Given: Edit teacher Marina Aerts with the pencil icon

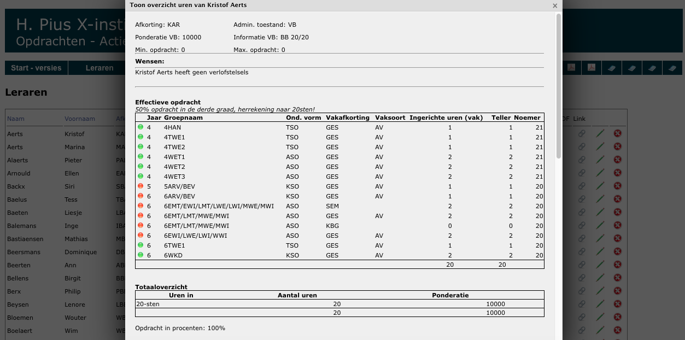Looking at the screenshot, I should [600, 146].
